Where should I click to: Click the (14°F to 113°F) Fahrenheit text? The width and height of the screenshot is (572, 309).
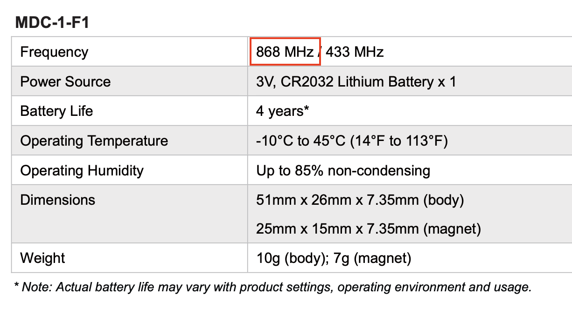click(399, 141)
